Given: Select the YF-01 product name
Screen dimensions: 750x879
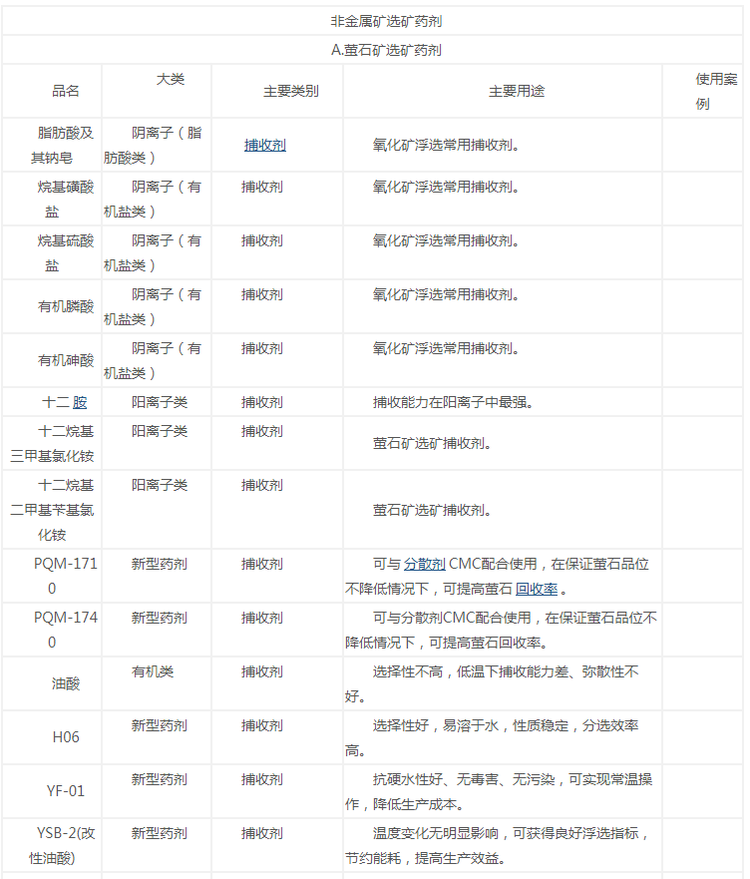Looking at the screenshot, I should coord(66,791).
